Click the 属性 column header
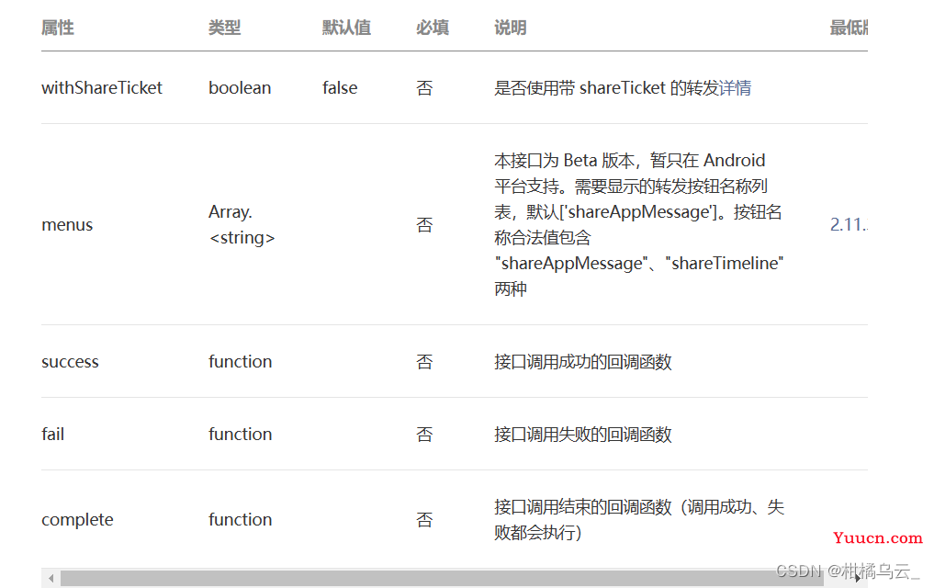 click(x=58, y=28)
